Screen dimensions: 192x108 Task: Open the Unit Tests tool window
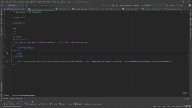(43, 104)
